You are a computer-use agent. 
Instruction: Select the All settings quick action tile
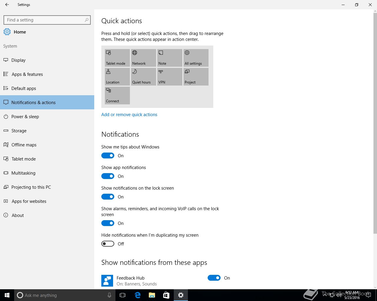click(196, 58)
